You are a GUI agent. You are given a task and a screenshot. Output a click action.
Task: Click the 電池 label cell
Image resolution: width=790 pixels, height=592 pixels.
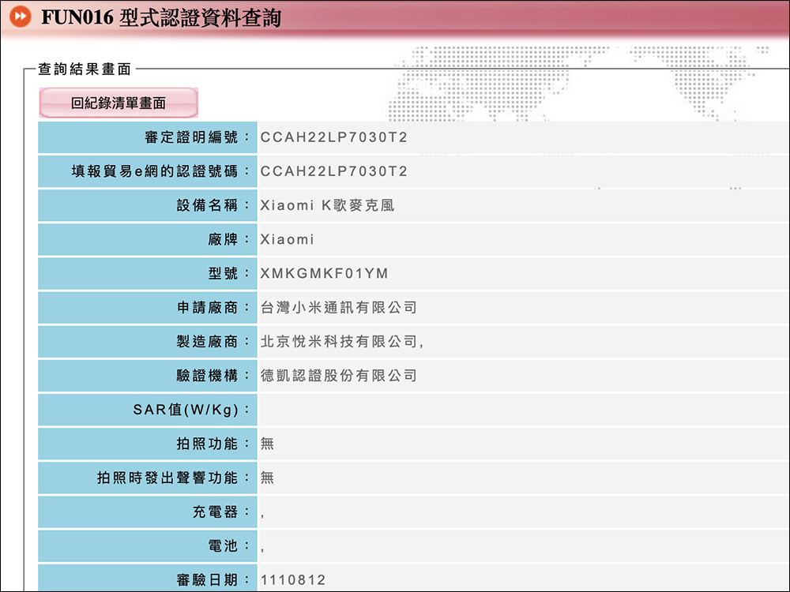148,545
